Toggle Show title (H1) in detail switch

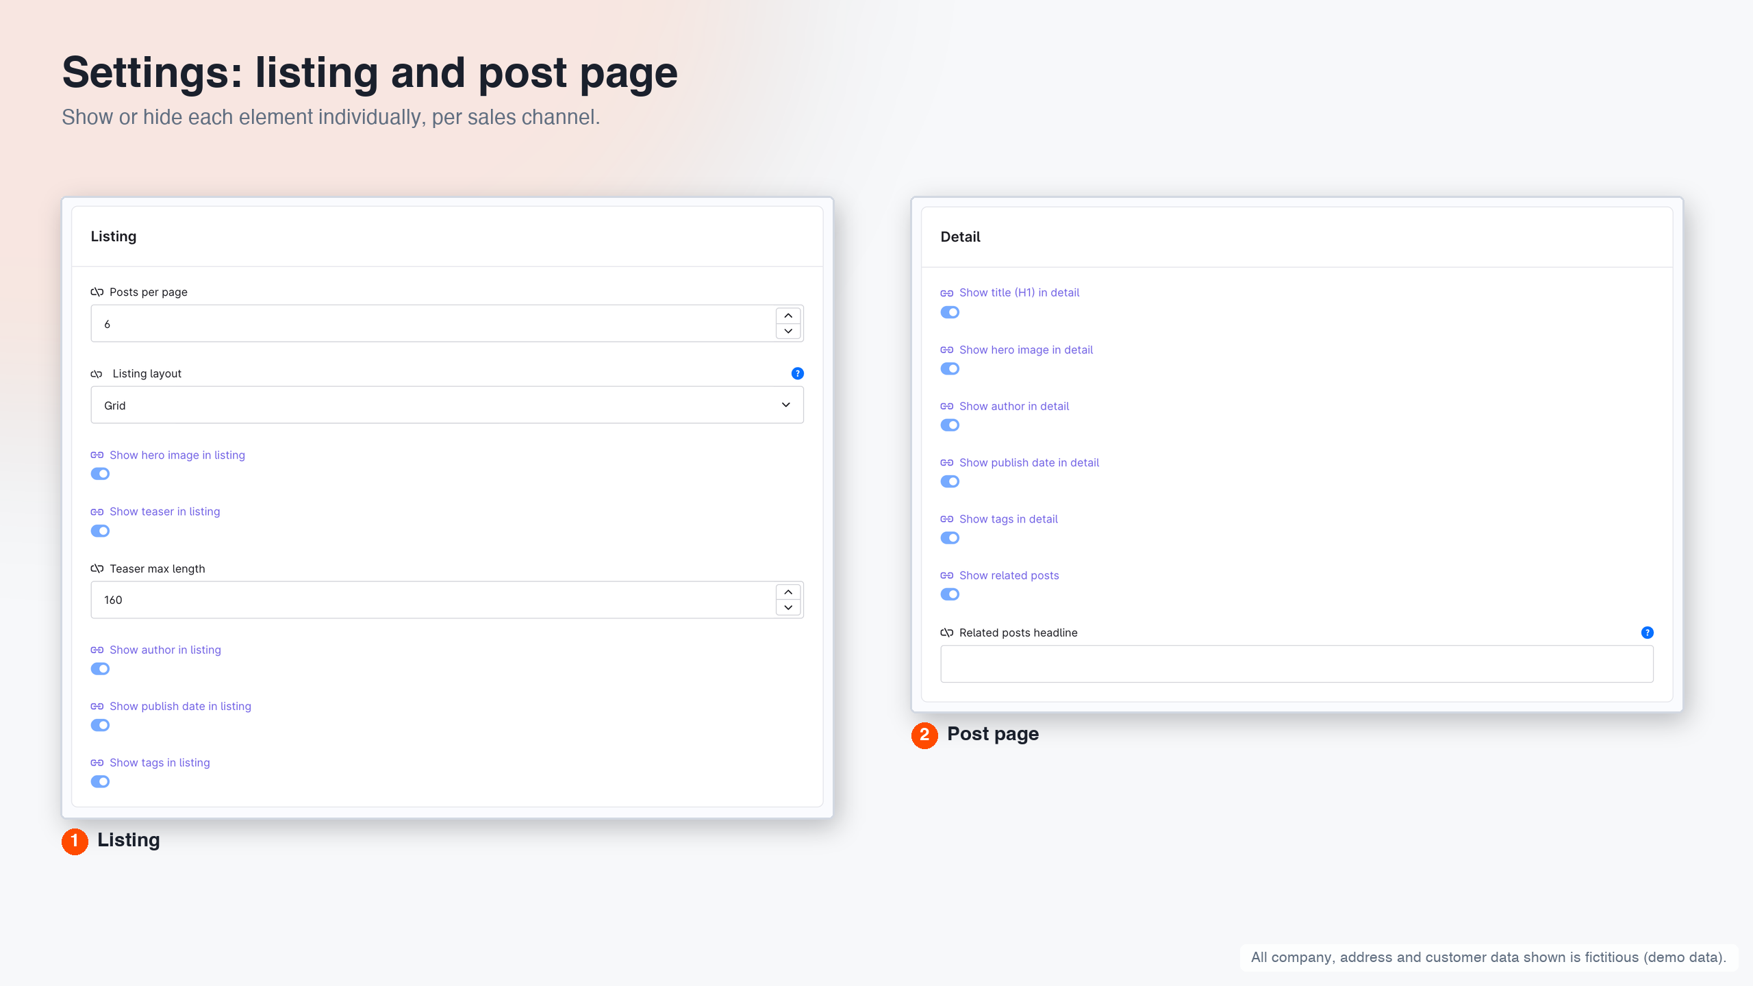point(950,312)
